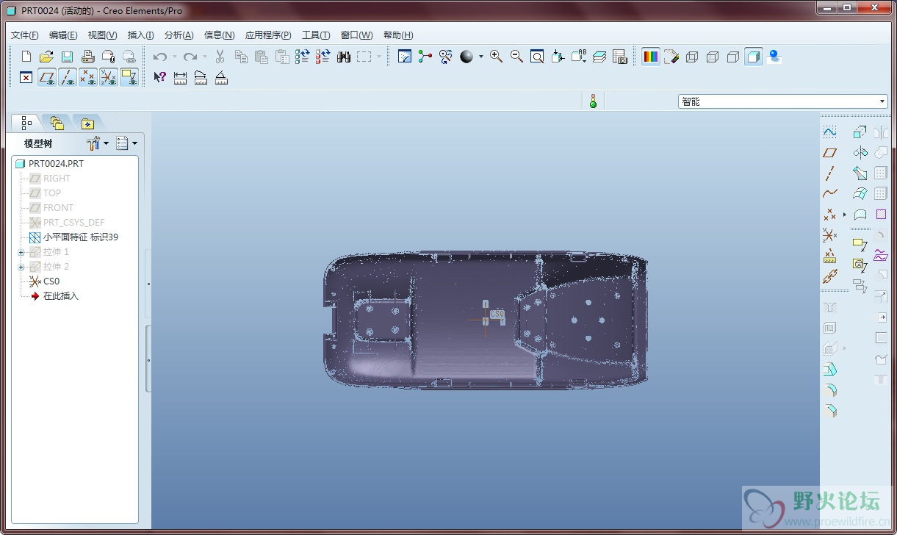Click the Zoom In magnifier

click(x=496, y=57)
